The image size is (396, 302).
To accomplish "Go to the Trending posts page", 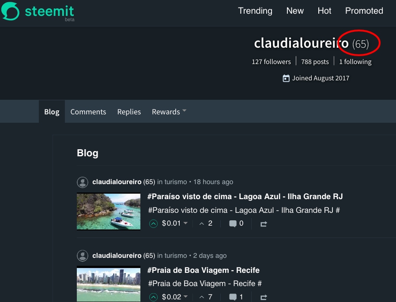I will tap(255, 11).
